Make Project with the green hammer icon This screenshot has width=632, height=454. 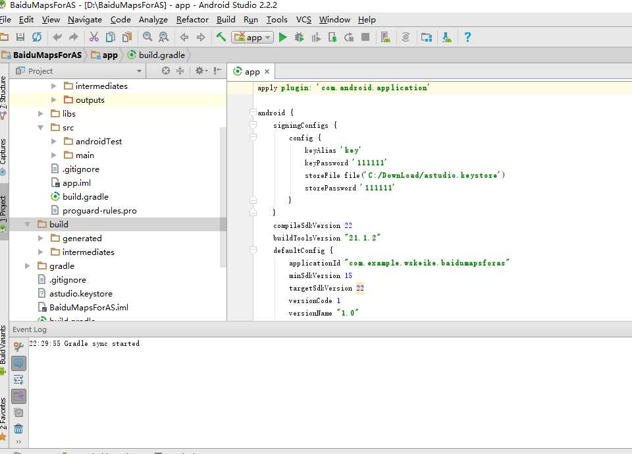pyautogui.click(x=221, y=37)
